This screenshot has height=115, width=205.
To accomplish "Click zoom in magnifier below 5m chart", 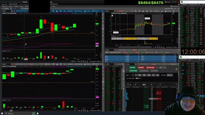I will [x=83, y=61].
